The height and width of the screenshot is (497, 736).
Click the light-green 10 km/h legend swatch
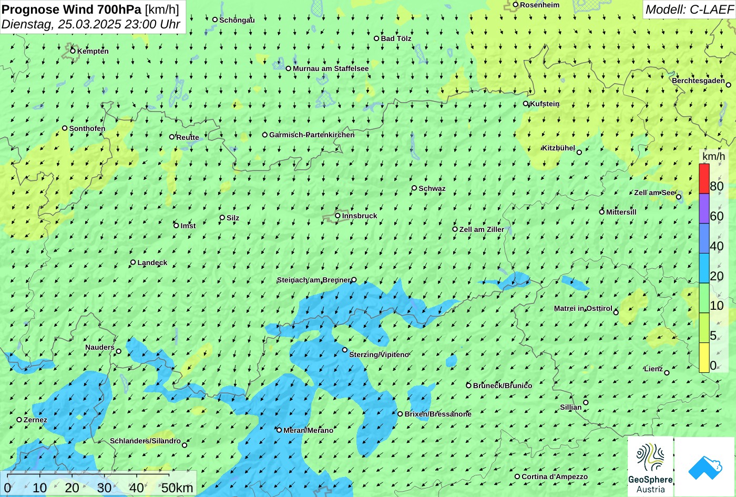(x=704, y=298)
